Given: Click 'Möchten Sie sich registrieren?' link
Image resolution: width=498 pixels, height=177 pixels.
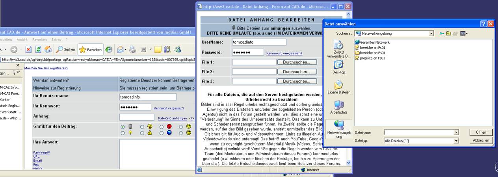Looking at the screenshot, I should [46, 68].
